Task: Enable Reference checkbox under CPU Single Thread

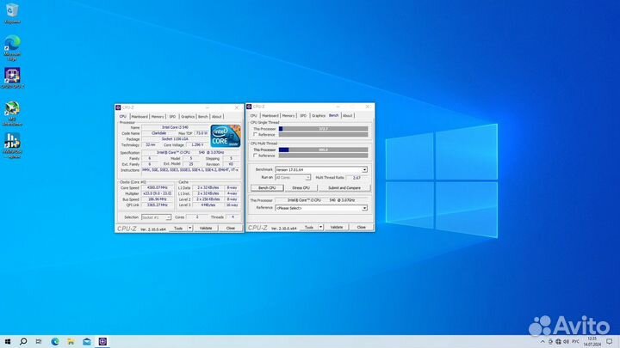Action: [256, 135]
